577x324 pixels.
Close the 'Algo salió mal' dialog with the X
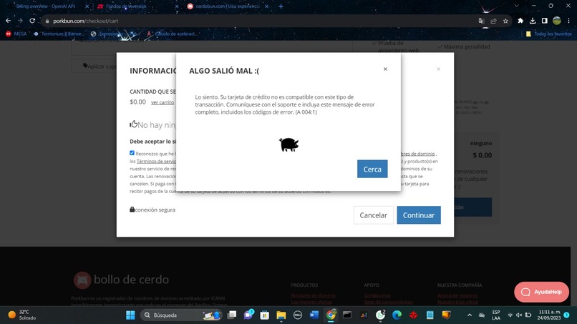pyautogui.click(x=385, y=69)
